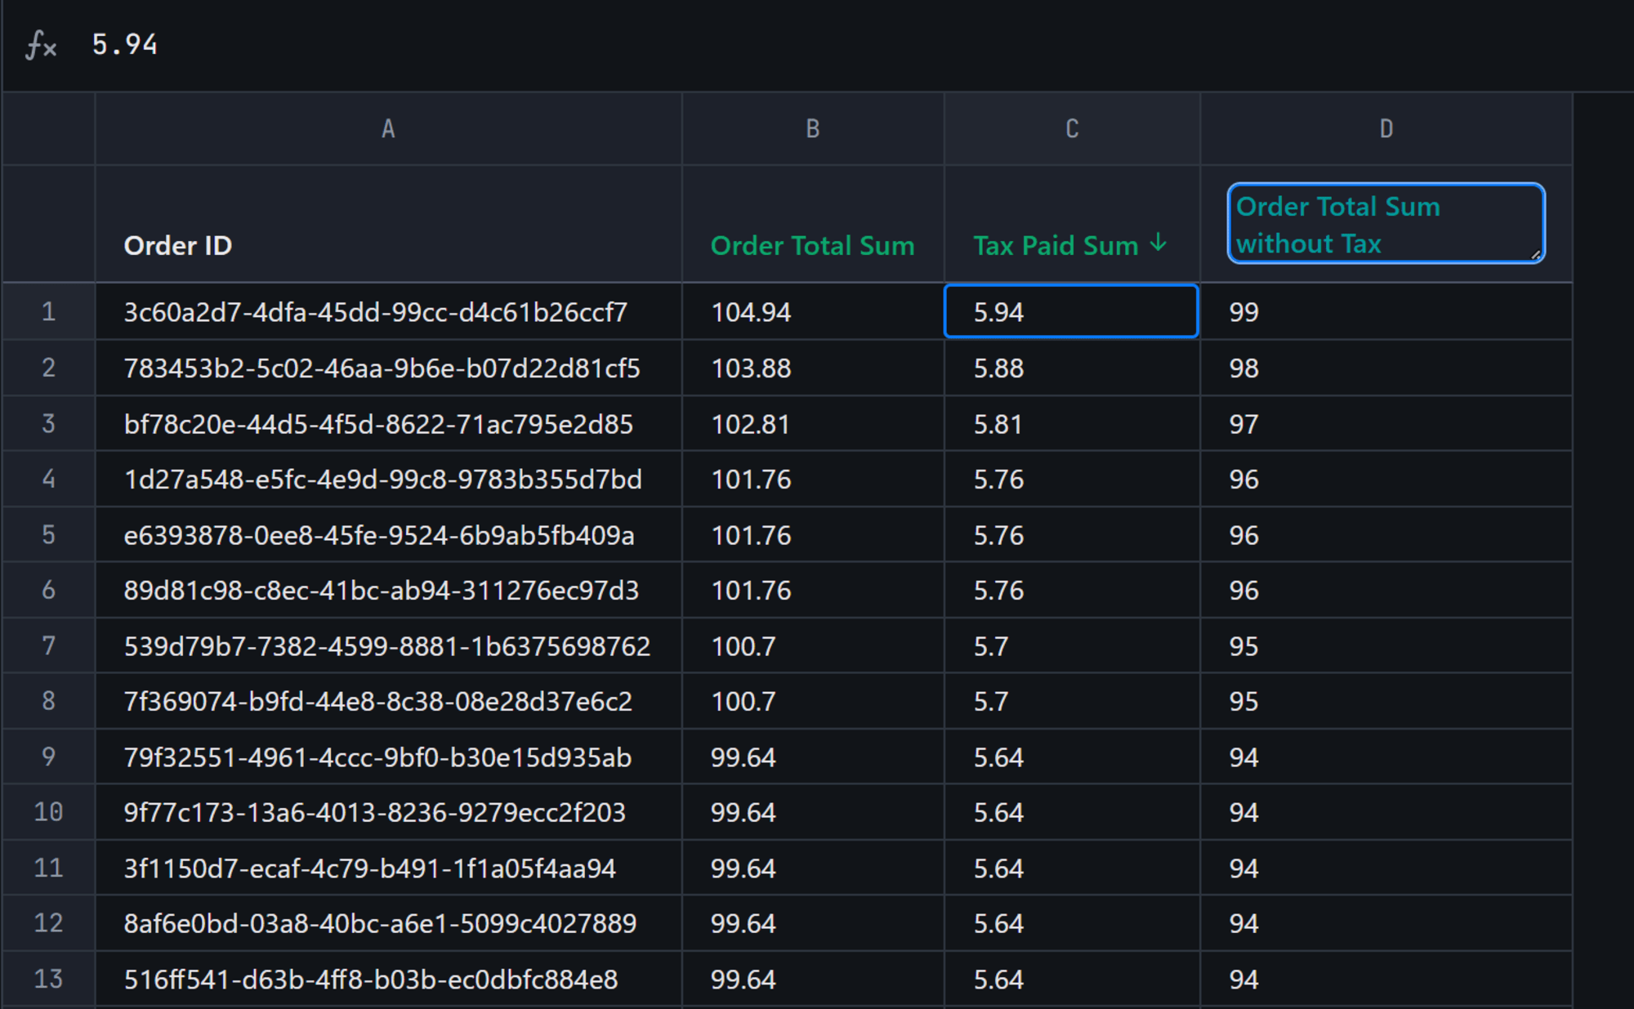Click the formula bar value 5.94
The width and height of the screenshot is (1634, 1009).
click(x=124, y=44)
